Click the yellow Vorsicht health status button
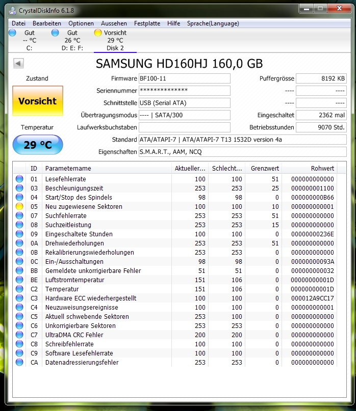The width and height of the screenshot is (356, 411). pos(38,101)
